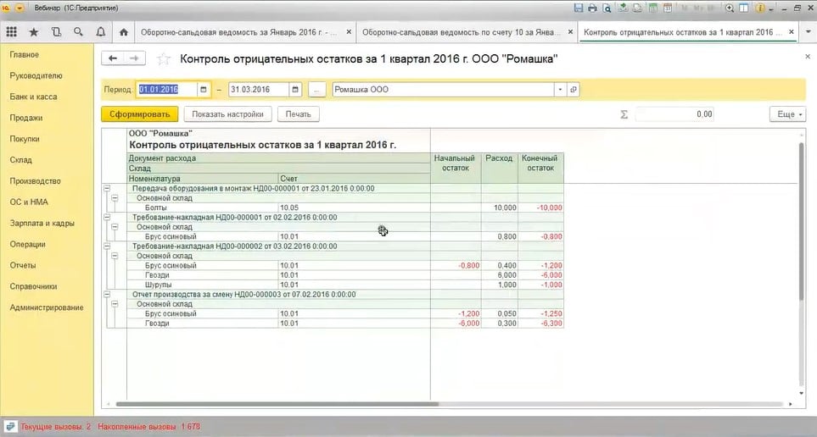Collapse the Передача оборудования в монтаж group

click(x=106, y=188)
